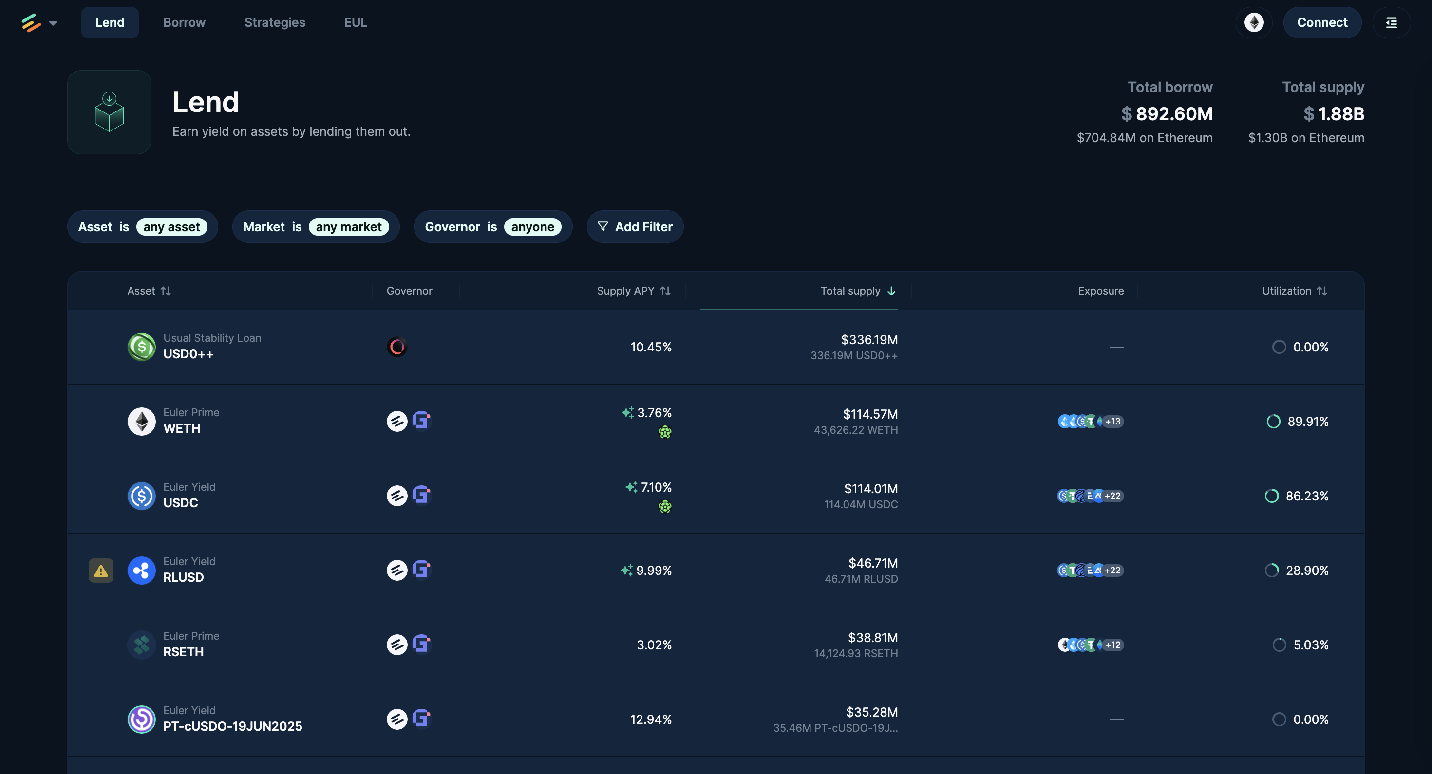Sort by Total supply column
1432x774 pixels.
coord(858,291)
